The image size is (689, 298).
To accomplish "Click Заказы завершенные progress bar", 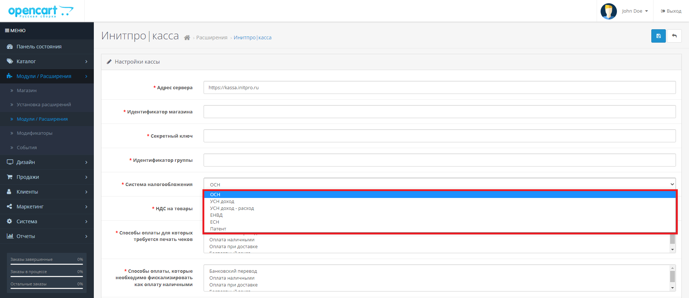I will click(47, 264).
